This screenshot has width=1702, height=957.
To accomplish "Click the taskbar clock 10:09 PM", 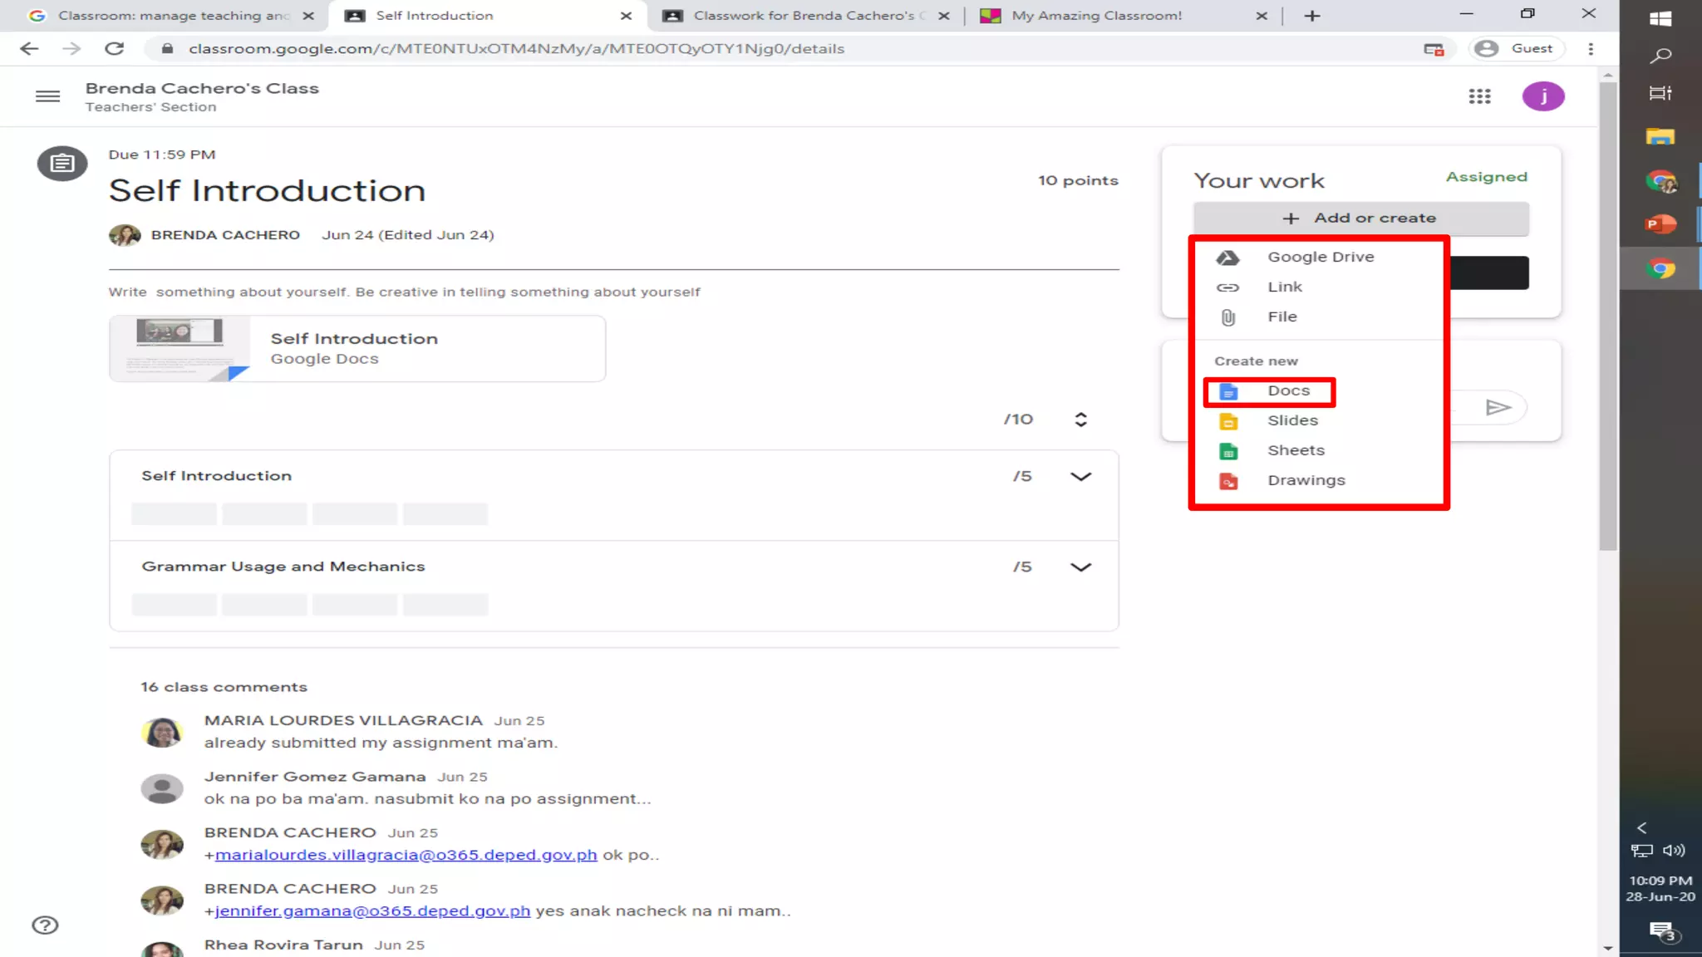I will 1660,881.
